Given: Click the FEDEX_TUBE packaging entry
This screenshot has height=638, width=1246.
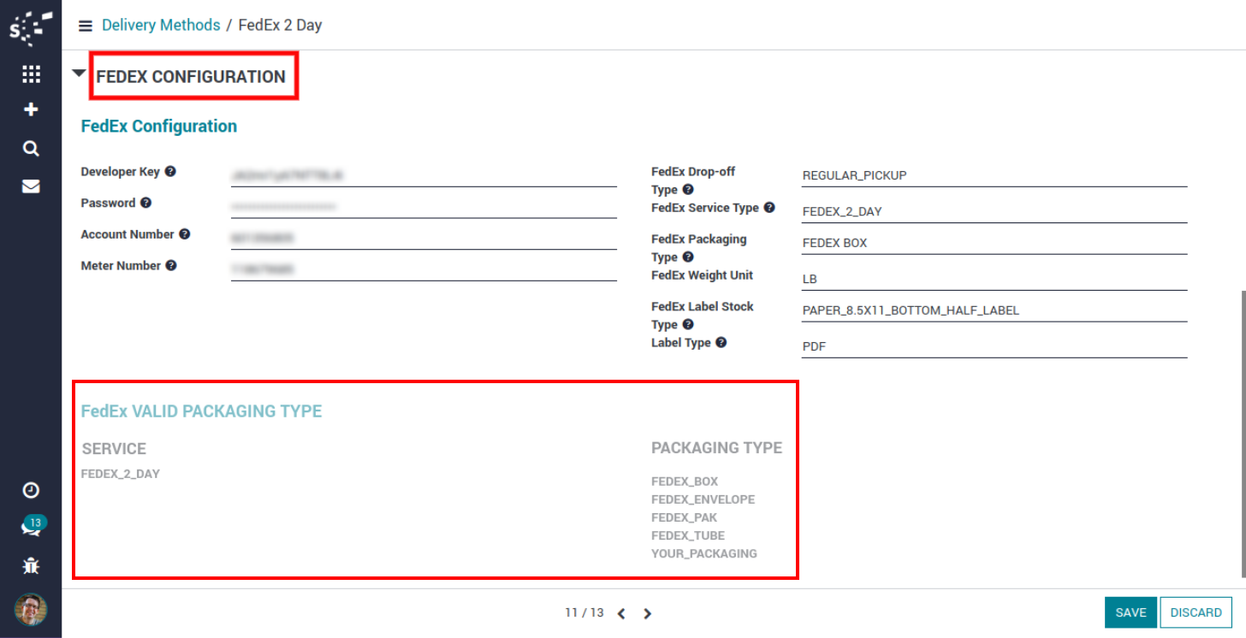Looking at the screenshot, I should 688,535.
